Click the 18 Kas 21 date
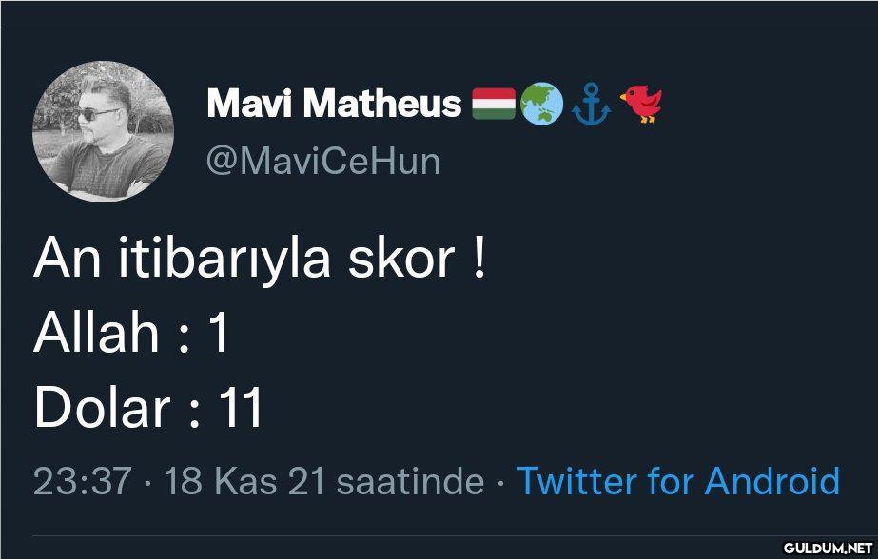Viewport: 878px width, 559px height. pyautogui.click(x=244, y=481)
